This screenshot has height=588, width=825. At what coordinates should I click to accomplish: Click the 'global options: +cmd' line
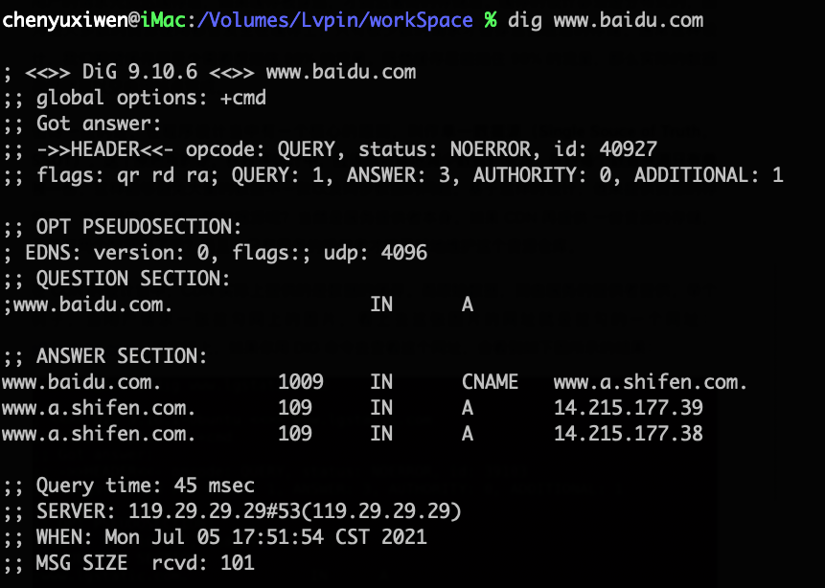point(151,98)
